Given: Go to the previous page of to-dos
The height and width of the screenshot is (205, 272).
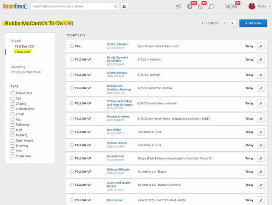Looking at the screenshot, I should point(225,23).
